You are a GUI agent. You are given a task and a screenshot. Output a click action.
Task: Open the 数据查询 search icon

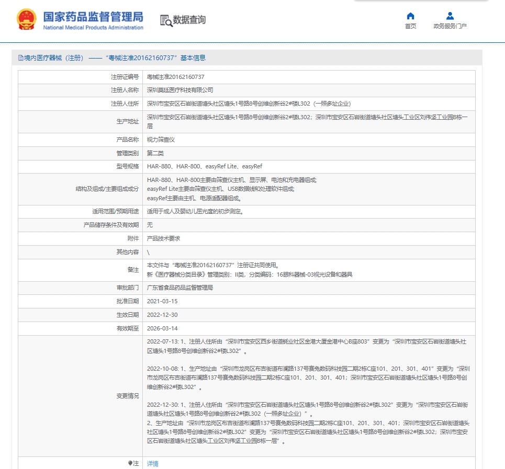coord(166,20)
